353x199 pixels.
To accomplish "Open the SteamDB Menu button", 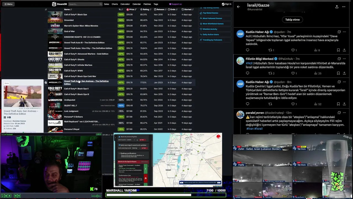I will click(8, 4).
